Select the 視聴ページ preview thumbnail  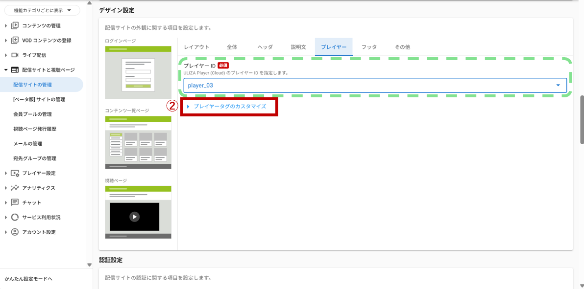138,212
